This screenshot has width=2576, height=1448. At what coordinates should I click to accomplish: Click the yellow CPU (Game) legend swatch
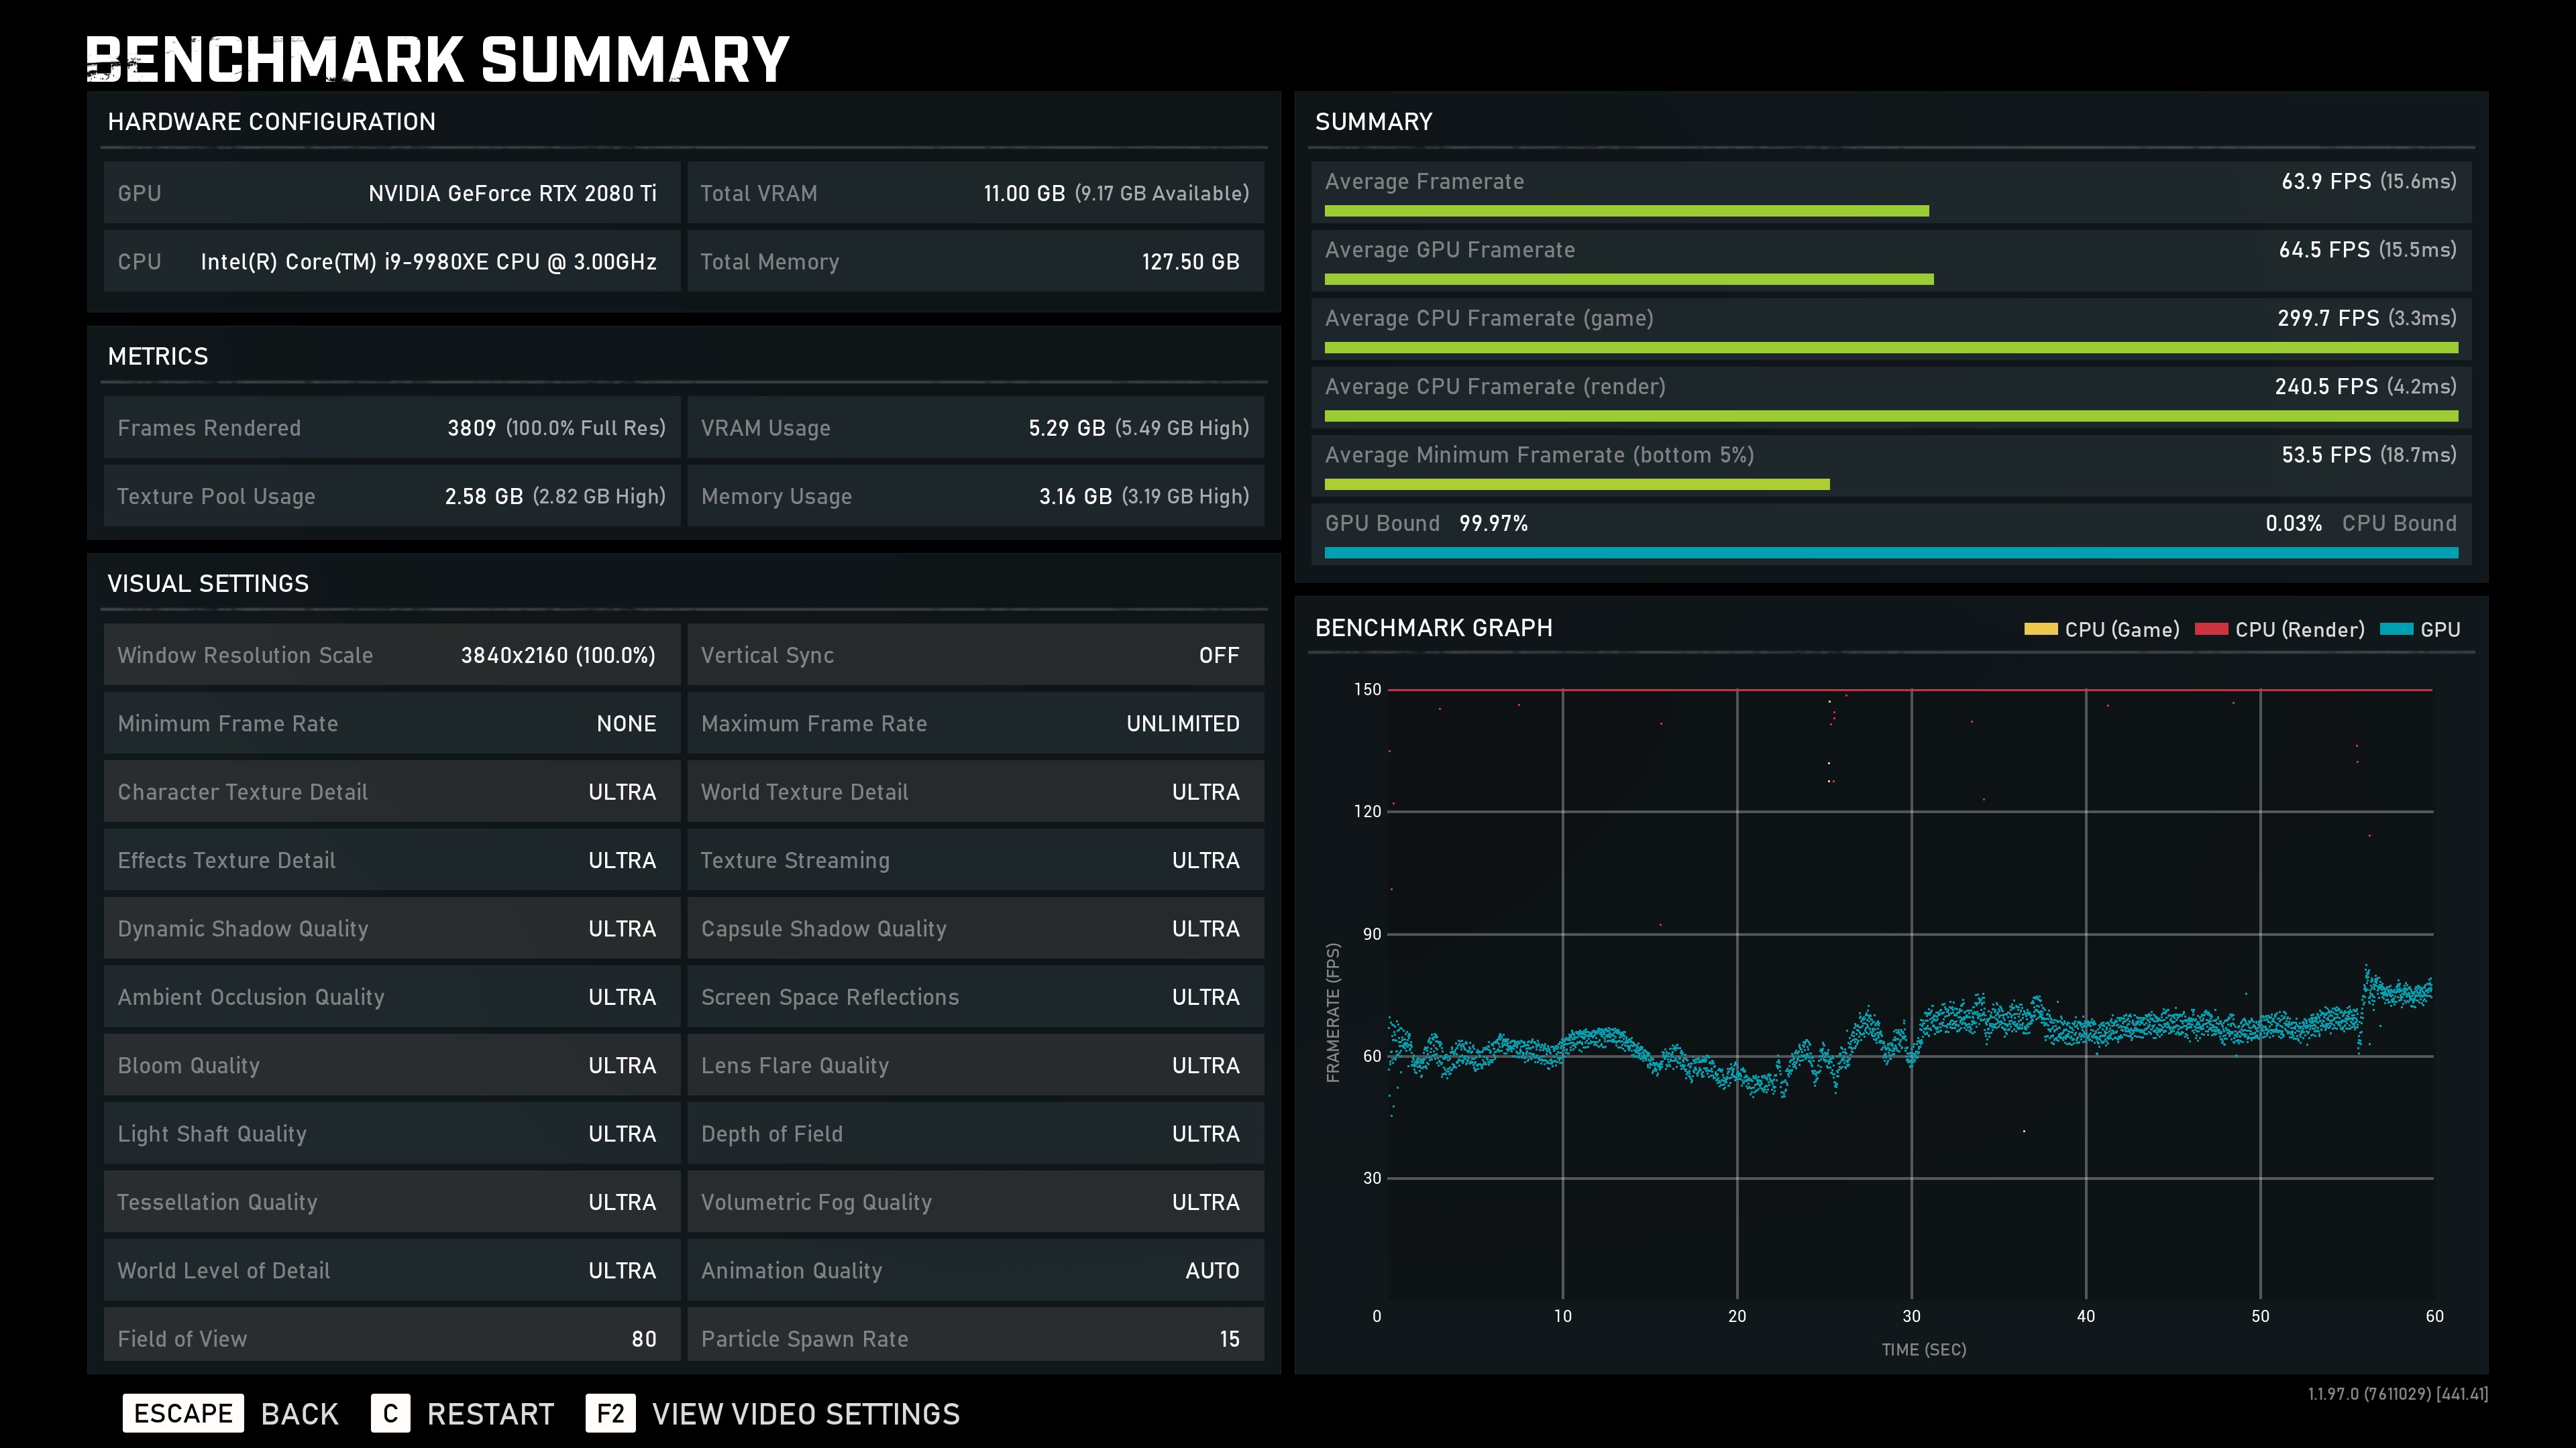[2040, 629]
